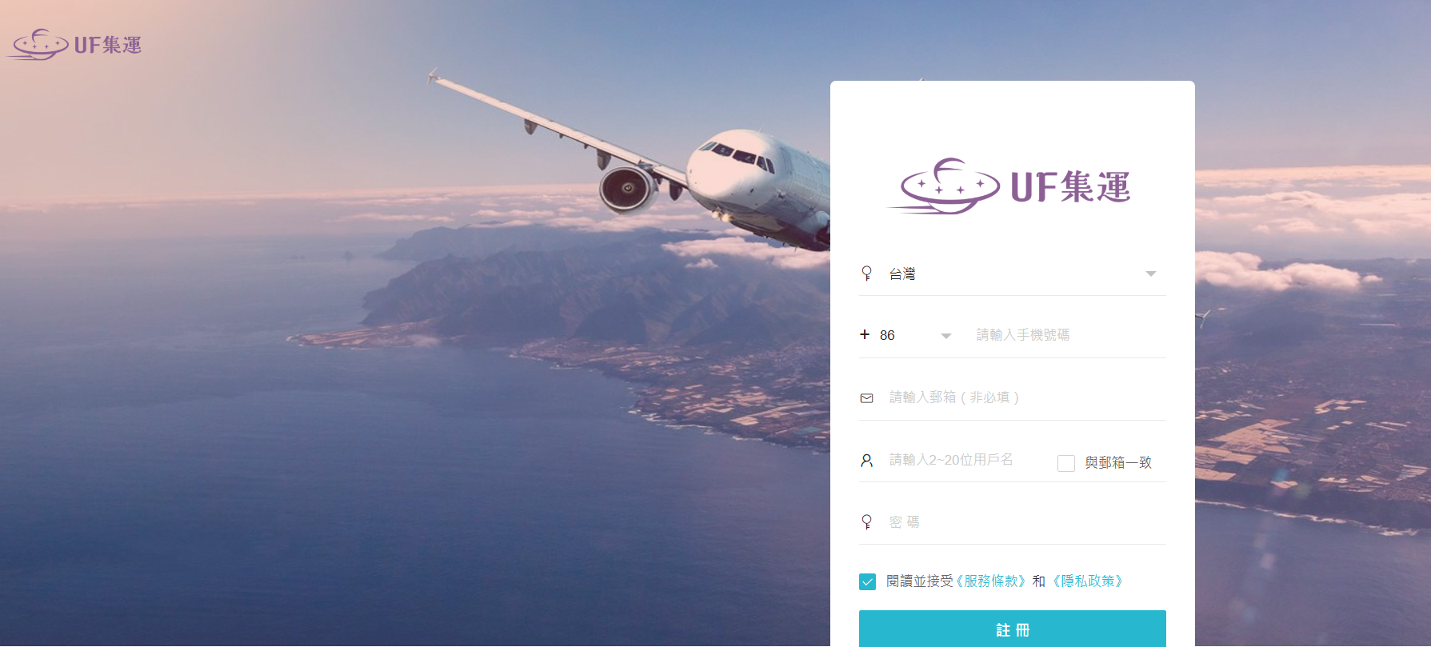Click the 與郵箱一致 label text
This screenshot has width=1431, height=647.
(1118, 462)
